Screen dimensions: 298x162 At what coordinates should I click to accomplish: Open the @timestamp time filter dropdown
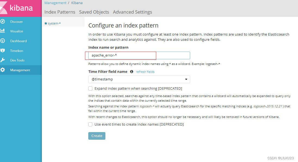(x=139, y=79)
